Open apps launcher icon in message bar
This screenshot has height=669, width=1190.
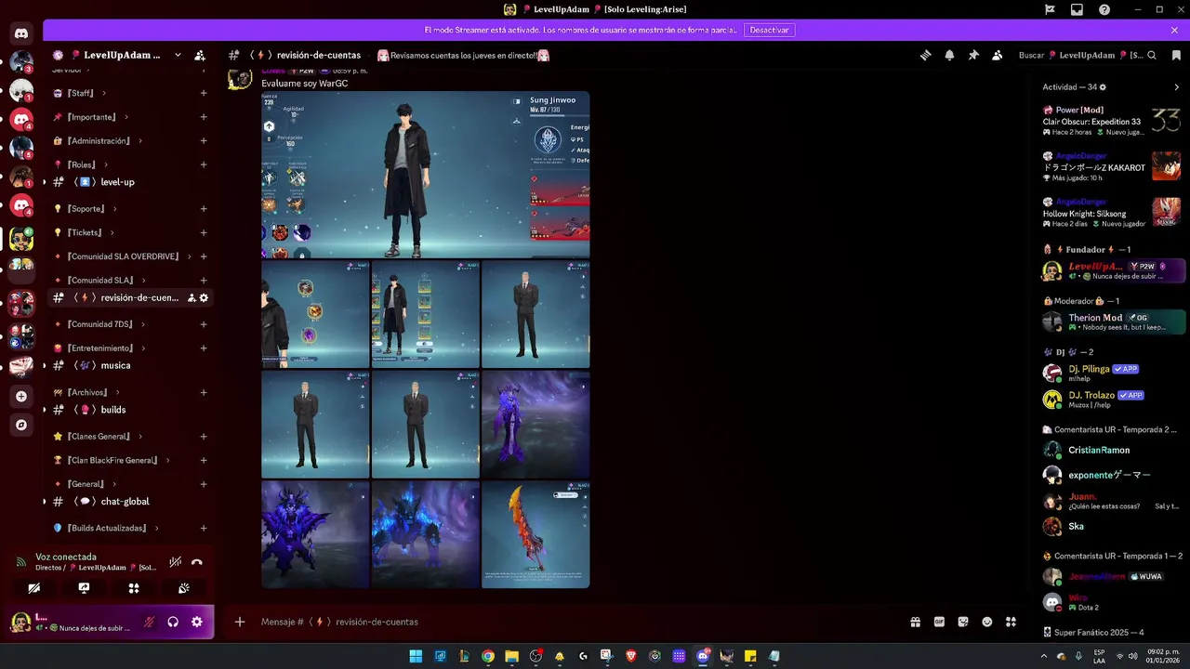pos(1011,622)
